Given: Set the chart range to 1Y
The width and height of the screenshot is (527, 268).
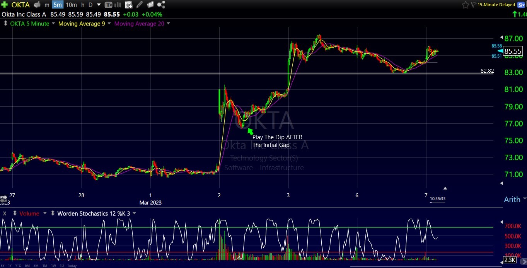Looking at the screenshot, I should [x=10, y=266].
